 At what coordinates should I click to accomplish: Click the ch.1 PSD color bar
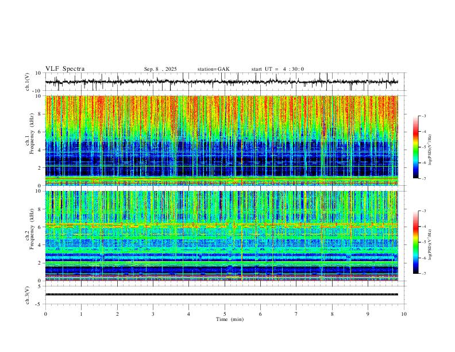[416, 147]
